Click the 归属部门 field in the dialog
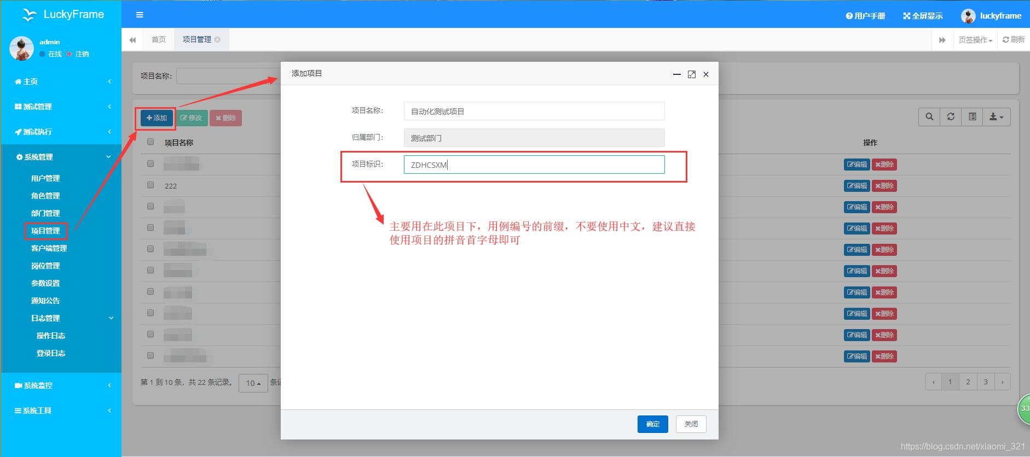1030x457 pixels. (534, 138)
